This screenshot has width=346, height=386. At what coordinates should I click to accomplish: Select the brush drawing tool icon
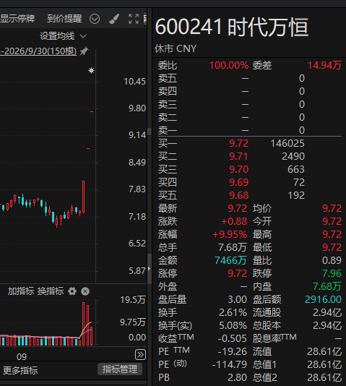pos(114,19)
